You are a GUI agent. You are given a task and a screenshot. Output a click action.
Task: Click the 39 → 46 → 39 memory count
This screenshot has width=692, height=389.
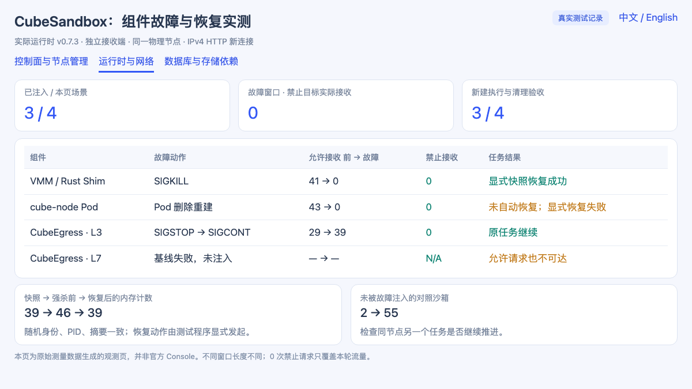click(63, 313)
